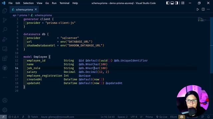Click the "shadowDatabaseUrl" field name
Screen dimensions: 213x119
(x=41, y=46)
